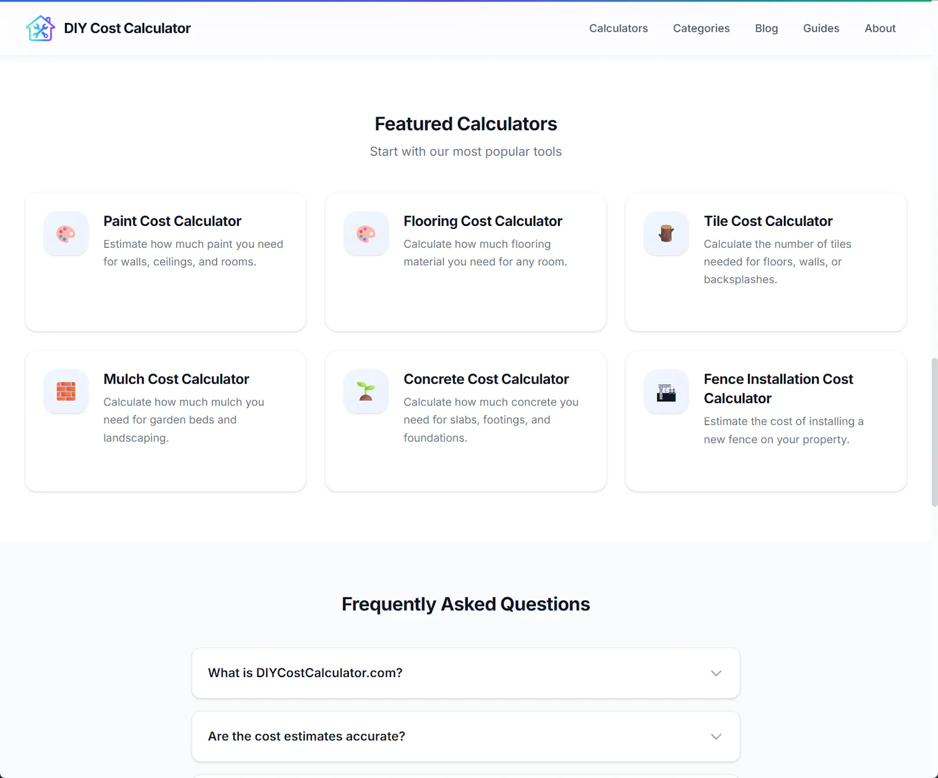Screen dimensions: 938x778
Task: Click the palette icon on Flooring Cost Calculator card
Action: [x=366, y=234]
